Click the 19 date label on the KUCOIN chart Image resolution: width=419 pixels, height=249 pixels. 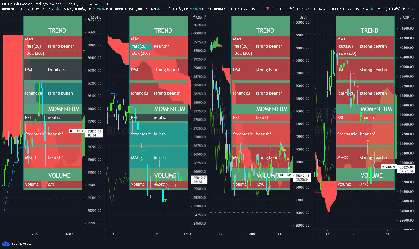(x=156, y=234)
